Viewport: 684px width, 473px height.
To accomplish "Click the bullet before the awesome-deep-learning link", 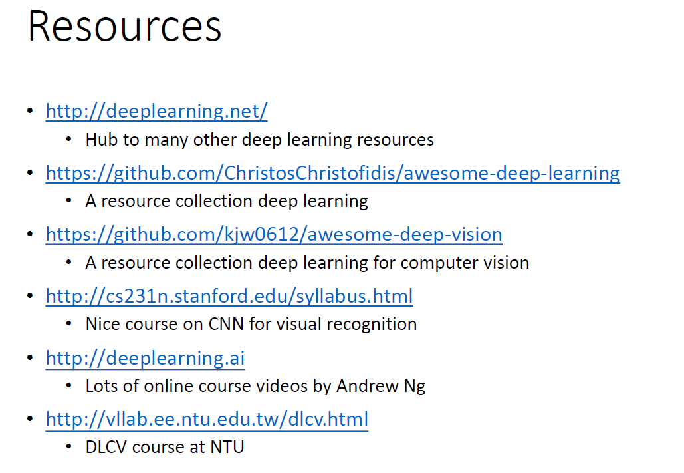I will [29, 173].
